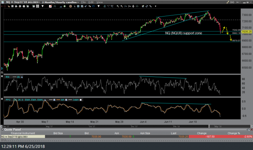Click the gray square icon in the toolbar
253x150 pixels.
click(x=12, y=6)
